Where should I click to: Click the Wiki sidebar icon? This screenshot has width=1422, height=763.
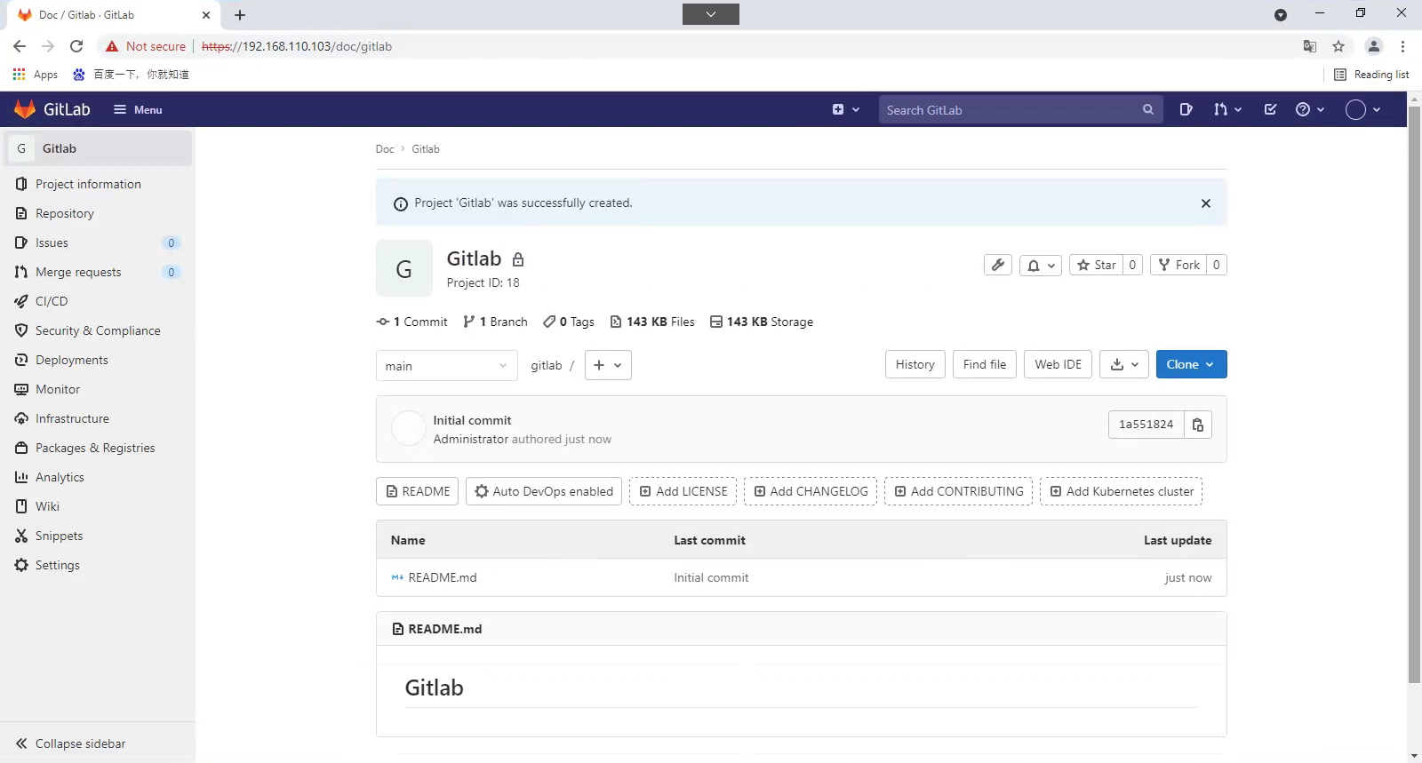21,506
